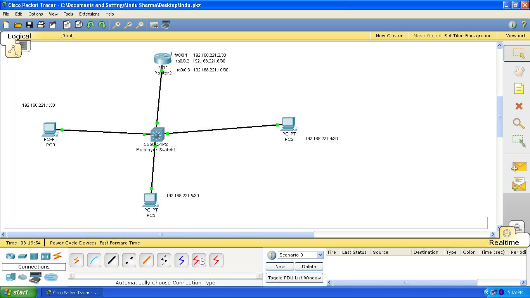
Task: Click the Toggle PDU List Window button
Action: (x=294, y=278)
